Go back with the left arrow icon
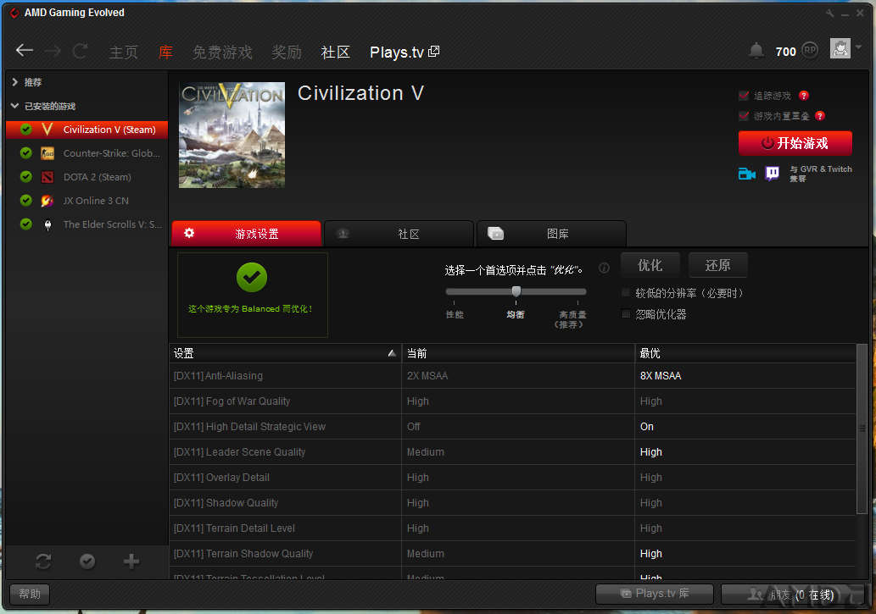Image resolution: width=876 pixels, height=614 pixels. tap(25, 51)
